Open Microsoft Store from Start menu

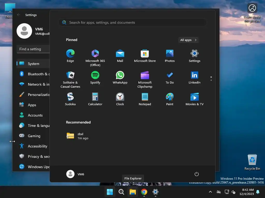(x=145, y=56)
